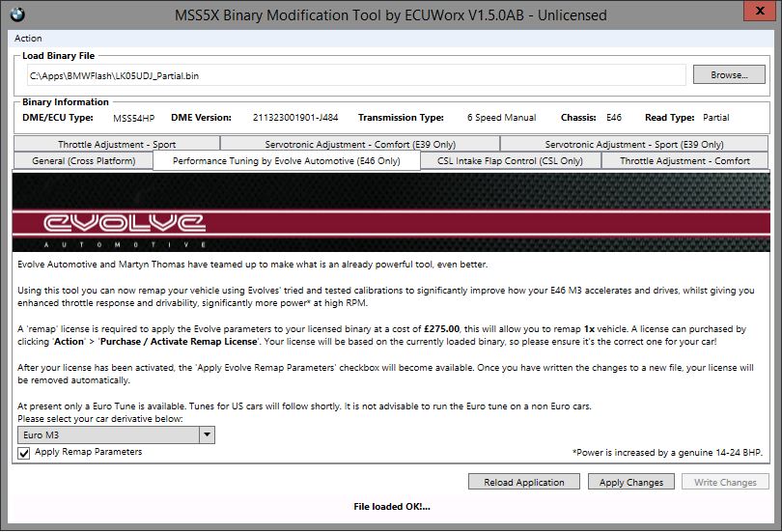
Task: Click the E46 chassis value
Action: 613,118
